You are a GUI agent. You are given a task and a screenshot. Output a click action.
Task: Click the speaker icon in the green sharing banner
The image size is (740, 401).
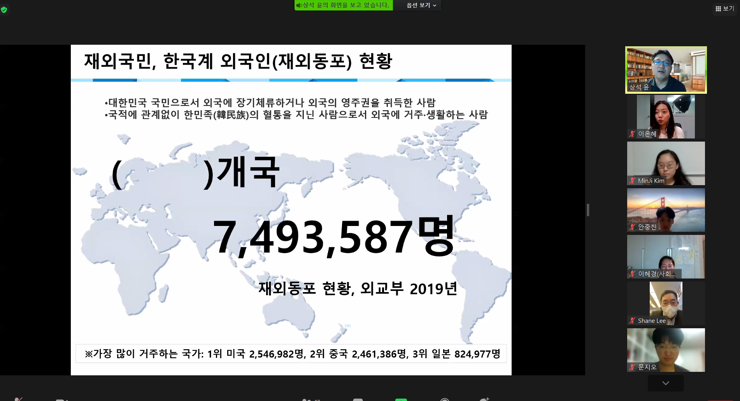(x=299, y=5)
